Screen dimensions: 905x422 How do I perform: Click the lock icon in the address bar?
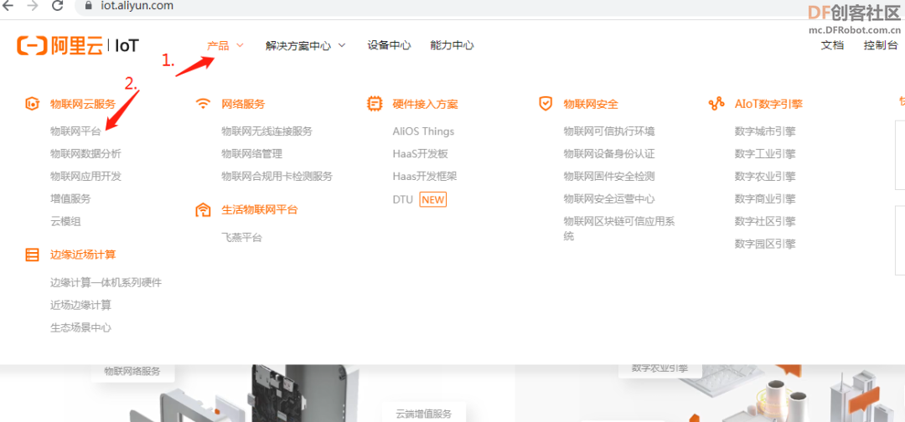pos(88,7)
